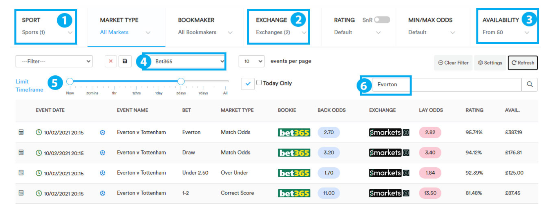This screenshot has height=213, width=548.
Task: Click the red X delete filter icon
Action: click(x=111, y=61)
